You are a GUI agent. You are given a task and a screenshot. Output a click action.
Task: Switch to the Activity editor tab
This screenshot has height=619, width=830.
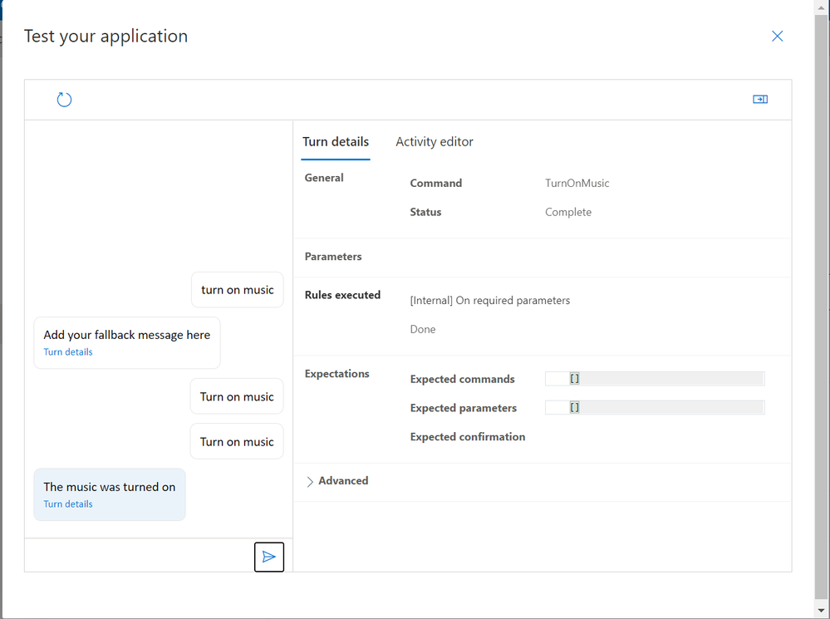pyautogui.click(x=435, y=142)
